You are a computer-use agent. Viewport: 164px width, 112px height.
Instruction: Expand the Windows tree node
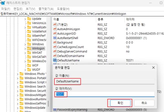(25, 44)
